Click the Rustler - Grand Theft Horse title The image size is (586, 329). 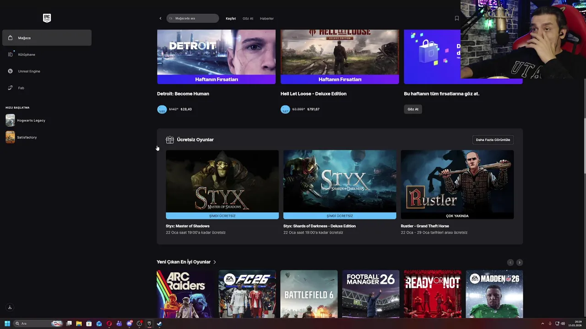pos(425,226)
